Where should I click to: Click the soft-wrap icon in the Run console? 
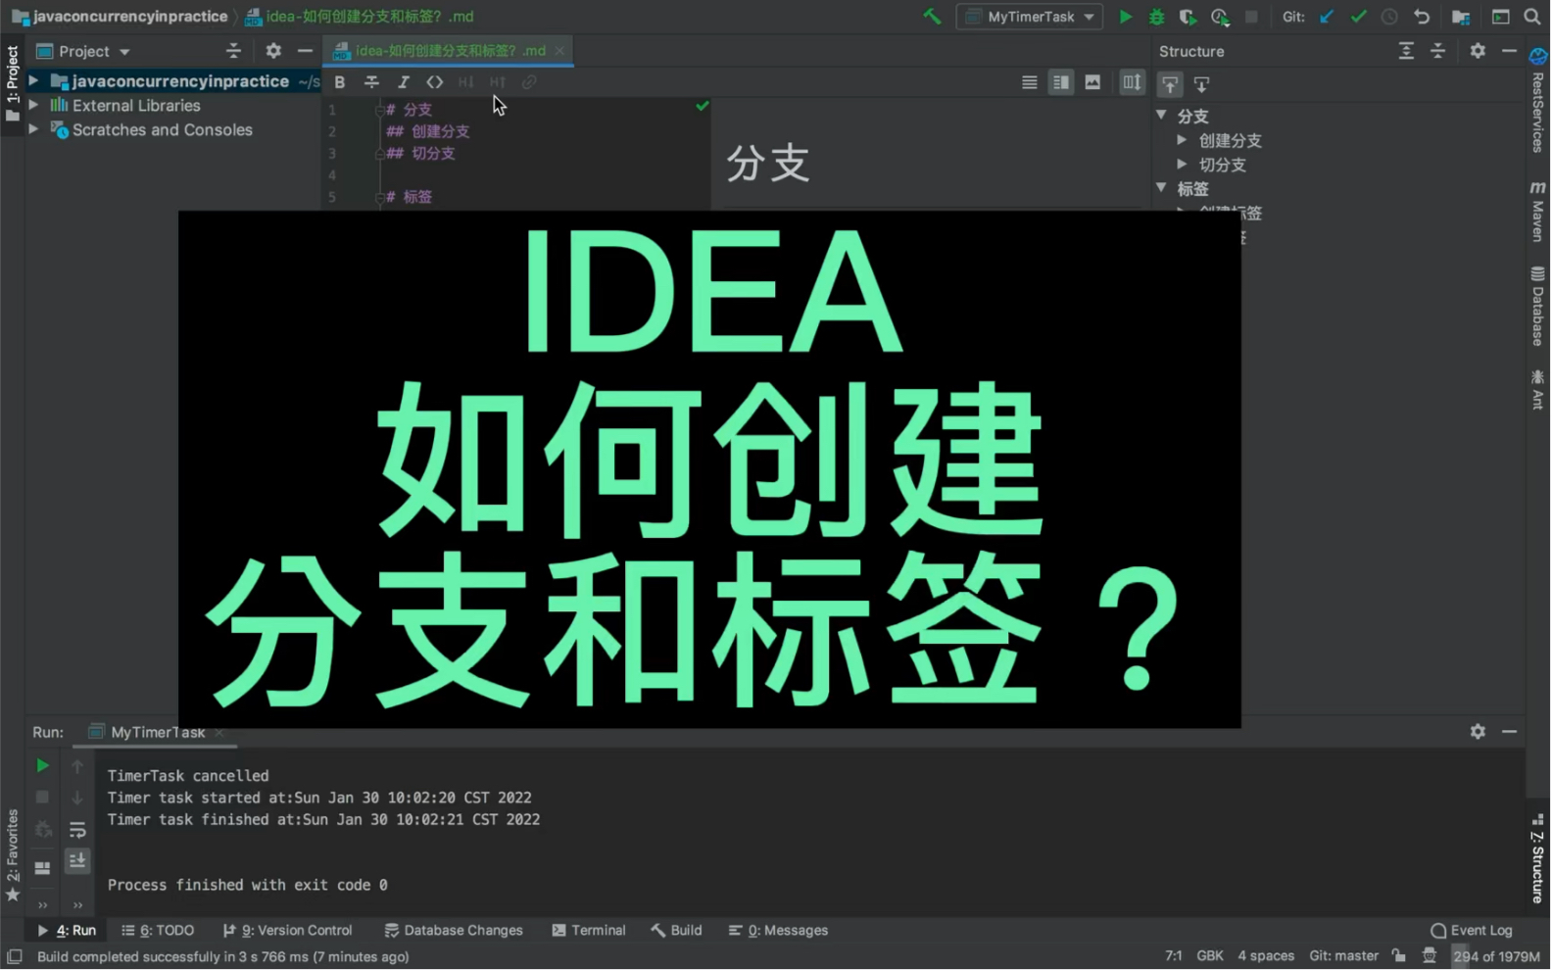pyautogui.click(x=77, y=830)
